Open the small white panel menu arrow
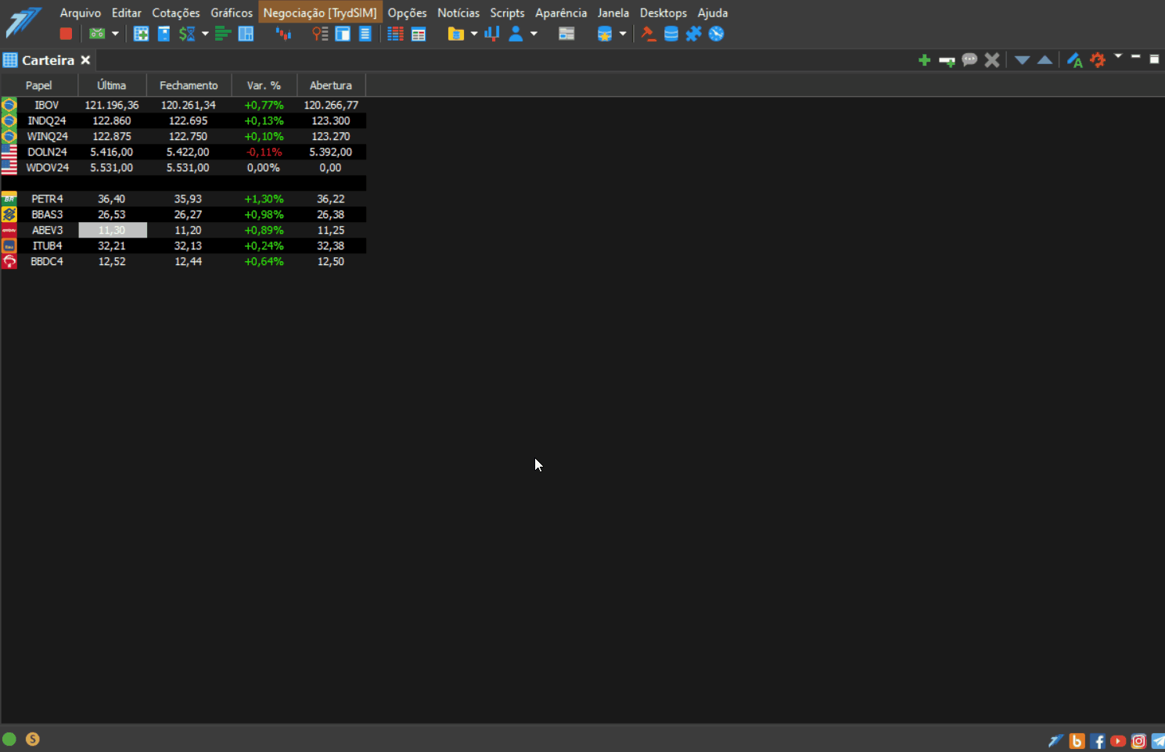The width and height of the screenshot is (1165, 752). click(x=1118, y=56)
